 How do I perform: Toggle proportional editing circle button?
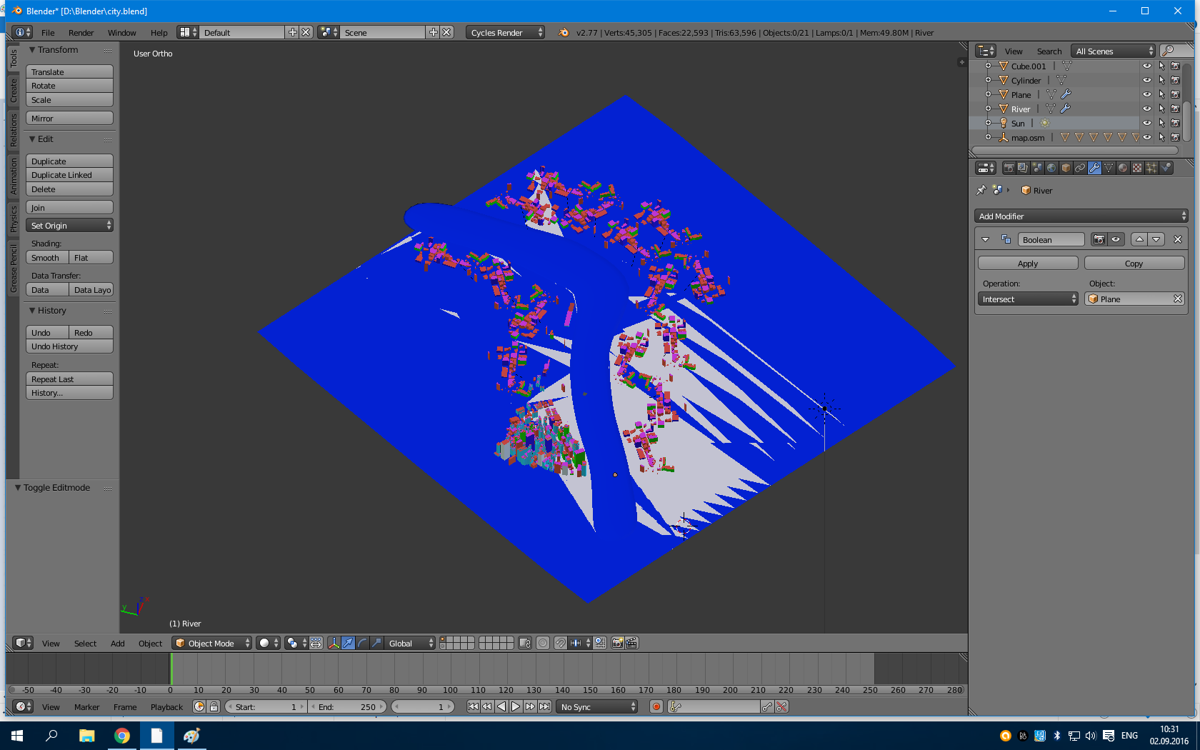(x=543, y=643)
